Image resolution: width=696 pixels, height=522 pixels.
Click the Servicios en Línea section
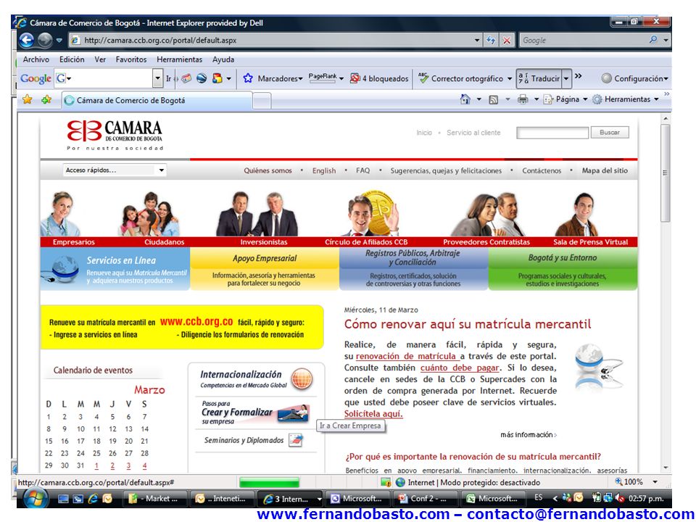tap(115, 269)
